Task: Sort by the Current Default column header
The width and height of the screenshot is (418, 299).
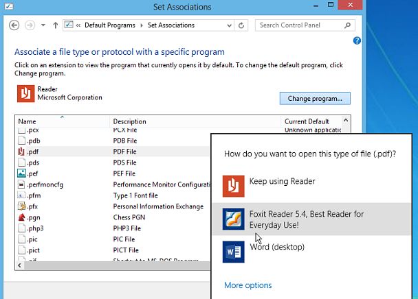Action: click(311, 121)
